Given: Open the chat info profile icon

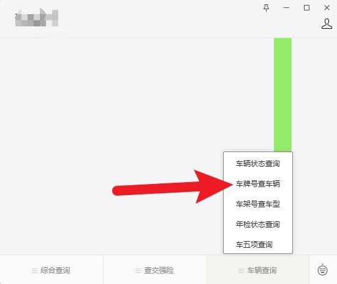Looking at the screenshot, I should 327,24.
